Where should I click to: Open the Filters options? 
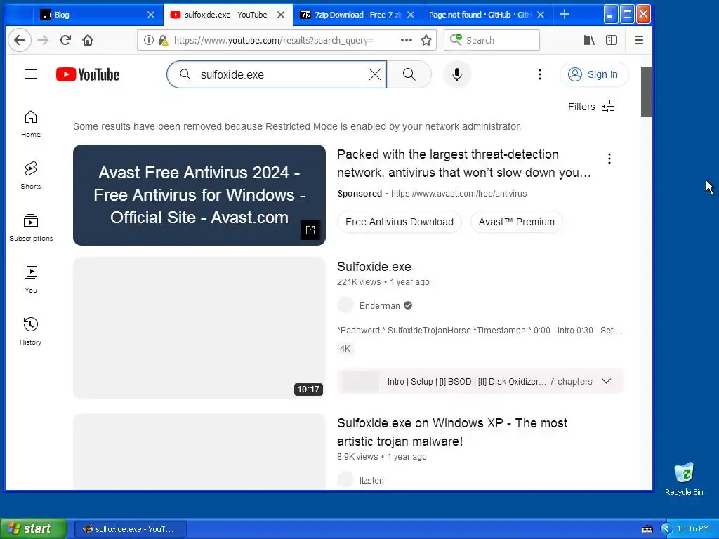[x=591, y=107]
